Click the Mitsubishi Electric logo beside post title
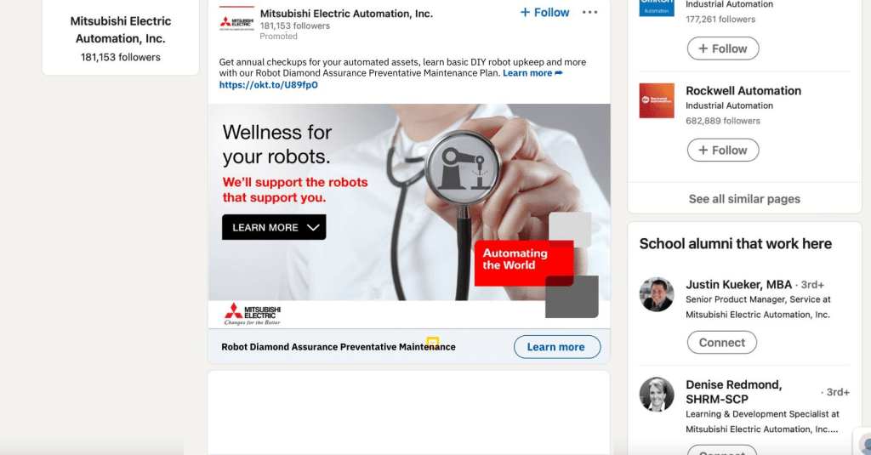871x455 pixels. tap(236, 22)
